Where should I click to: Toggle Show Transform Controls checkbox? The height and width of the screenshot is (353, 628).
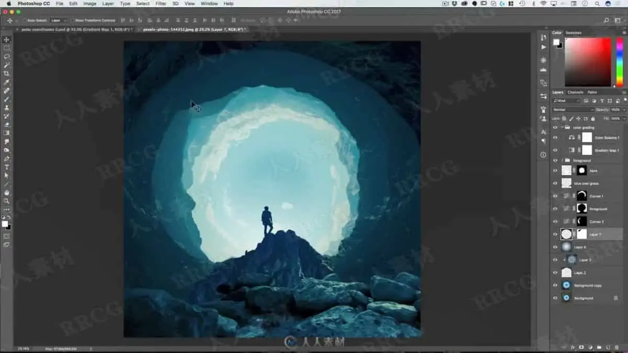72,20
